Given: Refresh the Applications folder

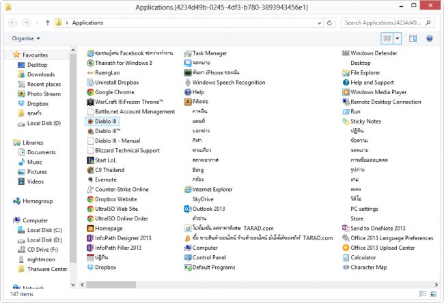Looking at the screenshot, I should tap(329, 23).
